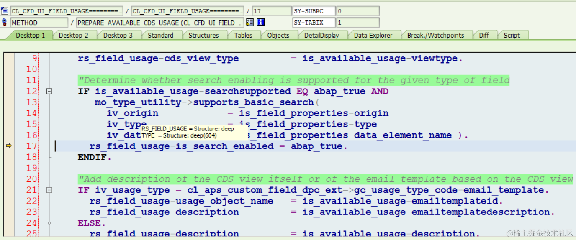Click is_available_usage-emailtemplateid on line 22
Viewport: 576px width, 240px height.
pyautogui.click(x=401, y=201)
